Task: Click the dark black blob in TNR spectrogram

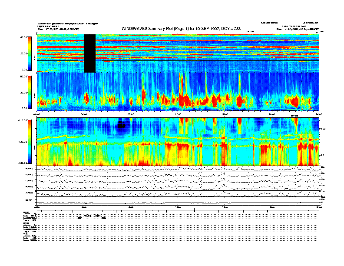Action: tap(122, 125)
